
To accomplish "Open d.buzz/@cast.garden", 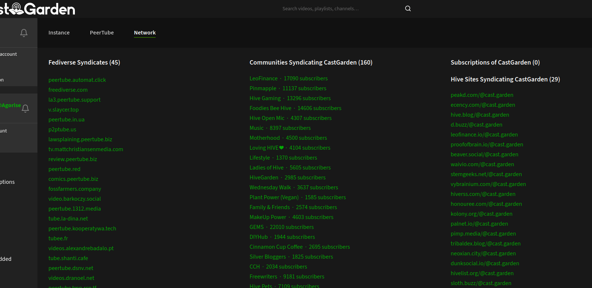I will tap(476, 125).
